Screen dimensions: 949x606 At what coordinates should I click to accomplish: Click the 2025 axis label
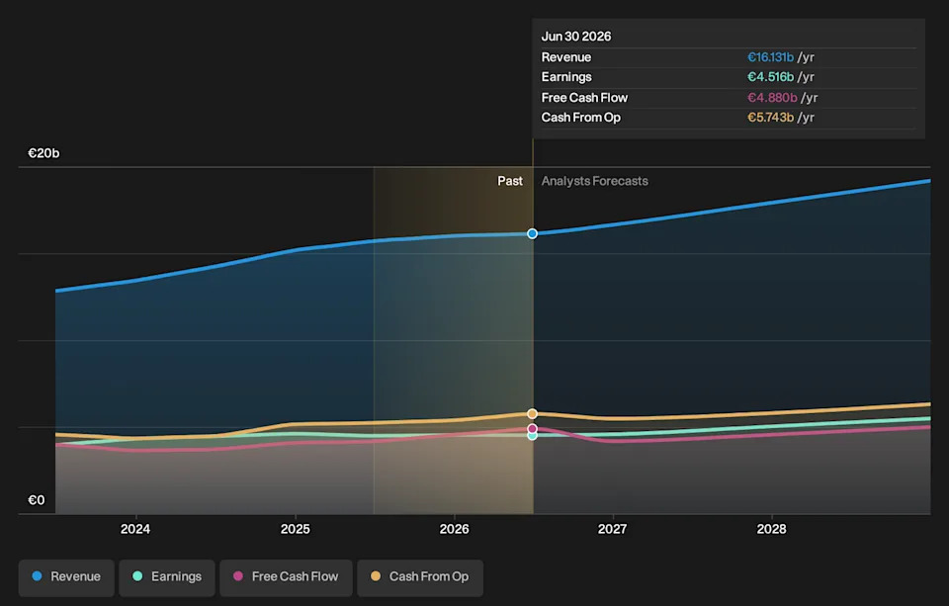click(x=295, y=529)
